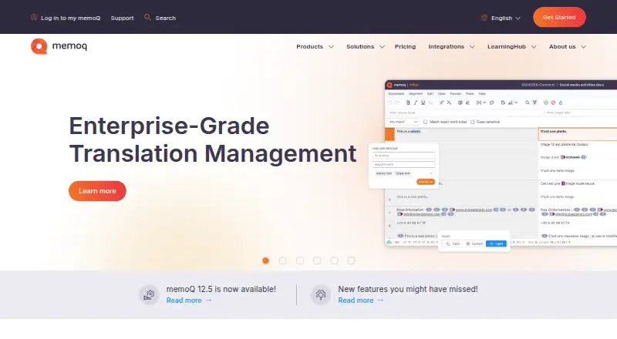
Task: Click Superscript icon in the editor screenshot toolbar
Action: pos(441,102)
